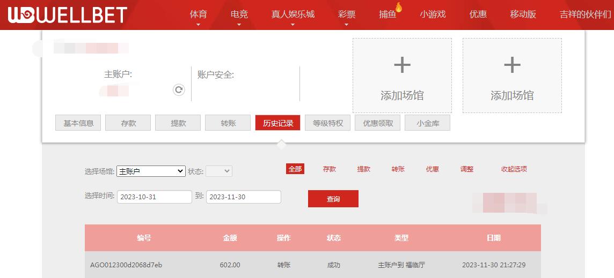Click the 编号 column header
This screenshot has height=278, width=614.
(144, 238)
